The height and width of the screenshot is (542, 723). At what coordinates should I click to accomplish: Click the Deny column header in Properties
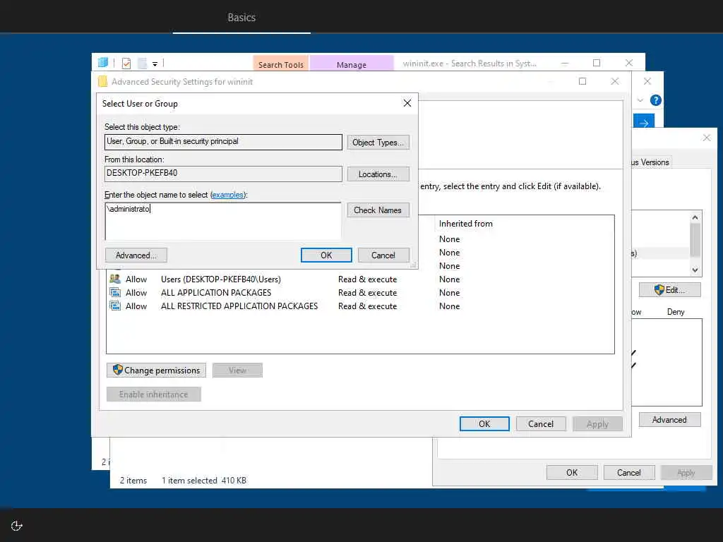[676, 312]
